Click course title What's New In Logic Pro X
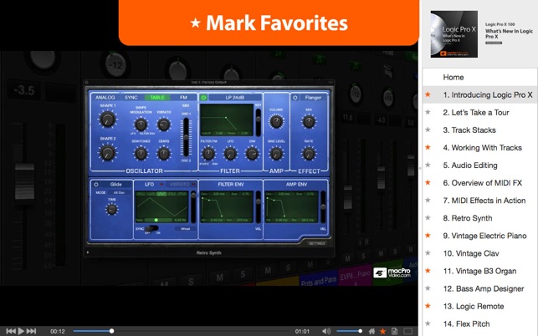This screenshot has height=336, width=538. pyautogui.click(x=509, y=33)
